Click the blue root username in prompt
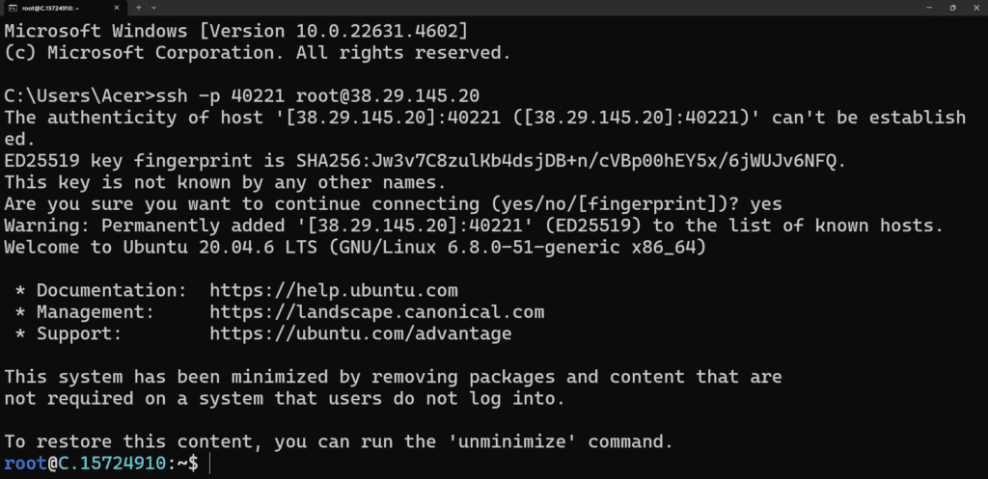 24,465
